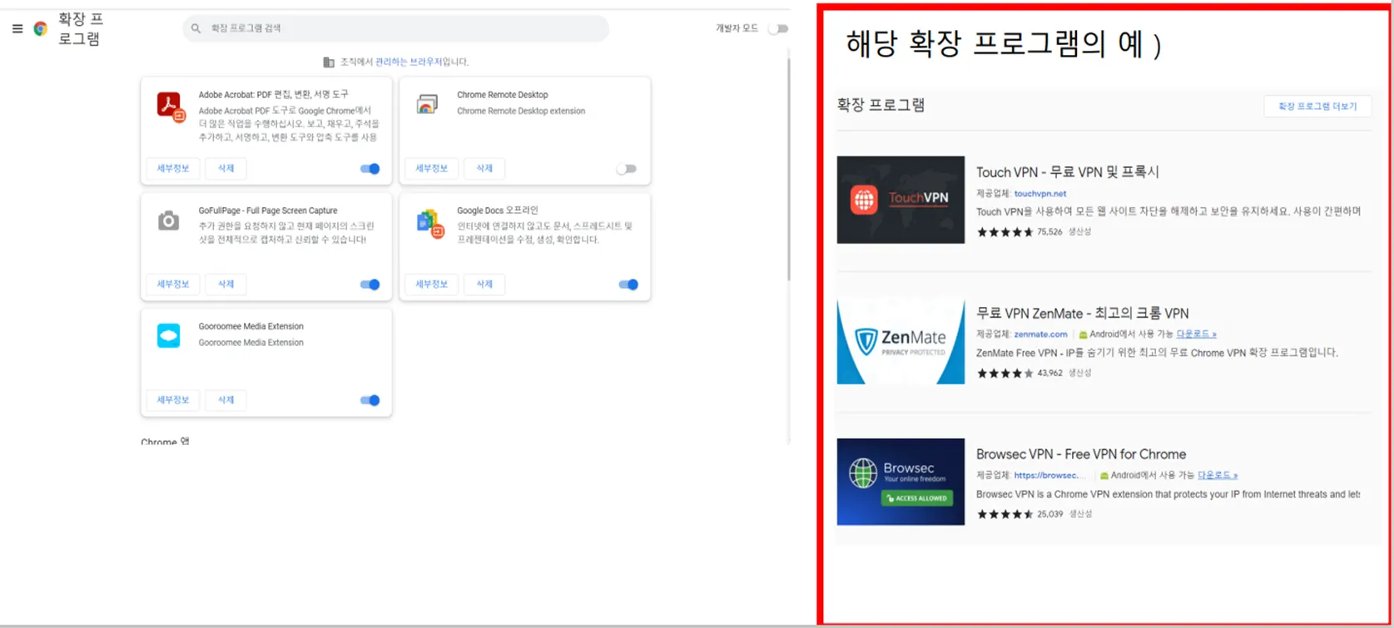Click 삭제 for Adobe Acrobat
The image size is (1394, 628).
tap(226, 168)
